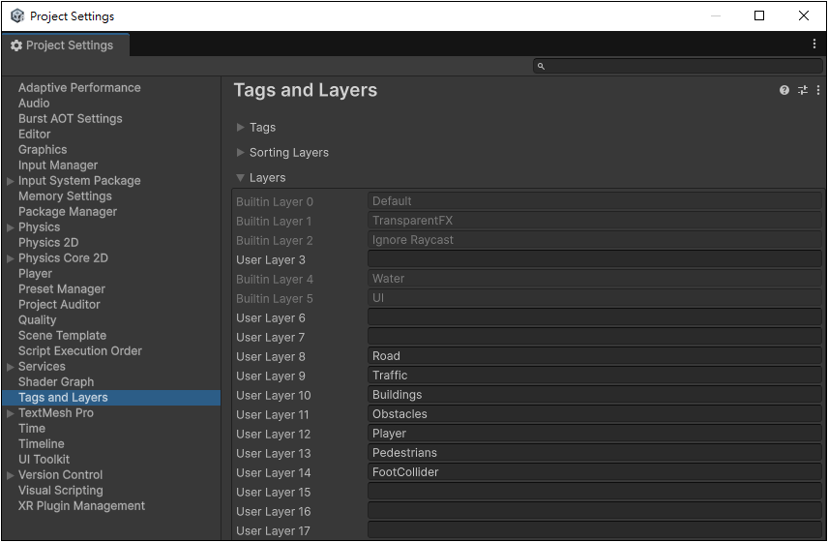828x542 pixels.
Task: Open Adaptive Performance settings
Action: pos(79,88)
